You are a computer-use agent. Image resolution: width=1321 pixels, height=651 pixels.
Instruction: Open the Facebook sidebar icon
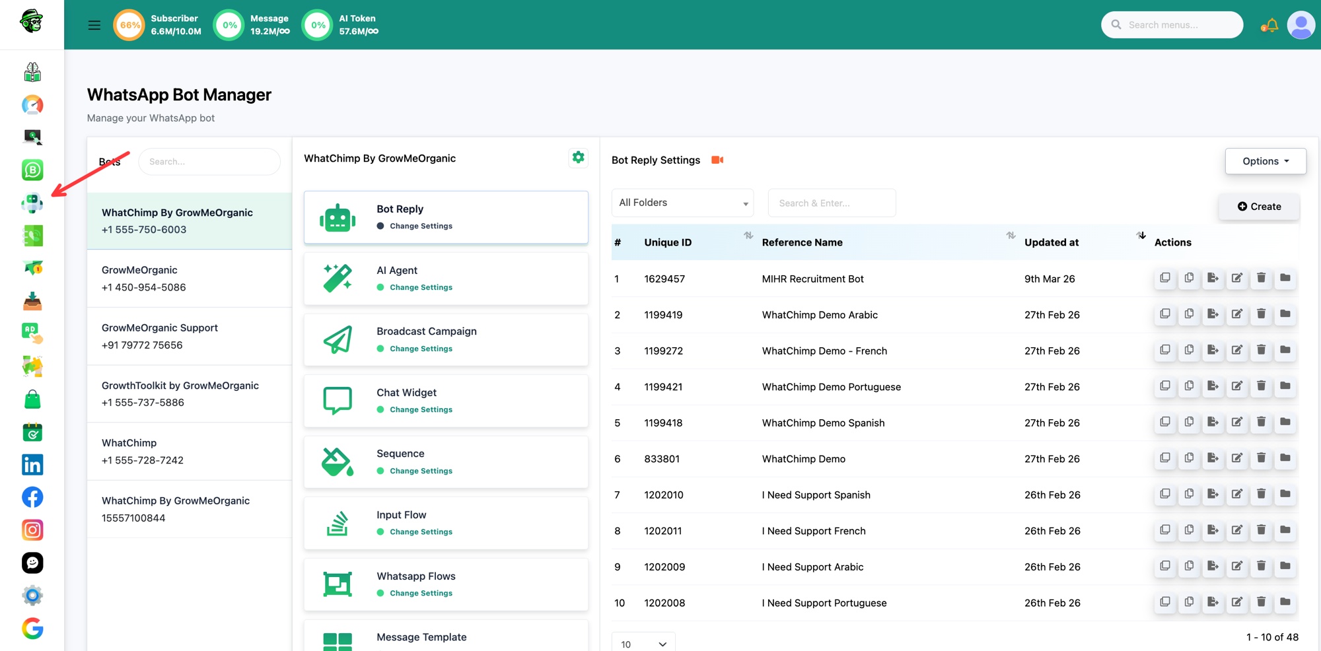32,497
